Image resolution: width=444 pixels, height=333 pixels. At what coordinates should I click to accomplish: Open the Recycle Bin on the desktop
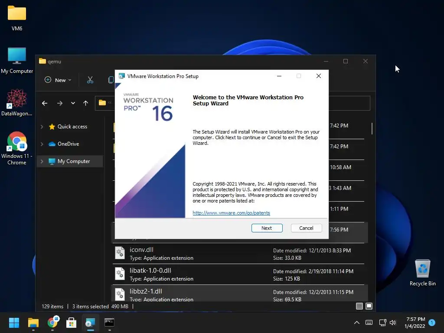coord(422,273)
